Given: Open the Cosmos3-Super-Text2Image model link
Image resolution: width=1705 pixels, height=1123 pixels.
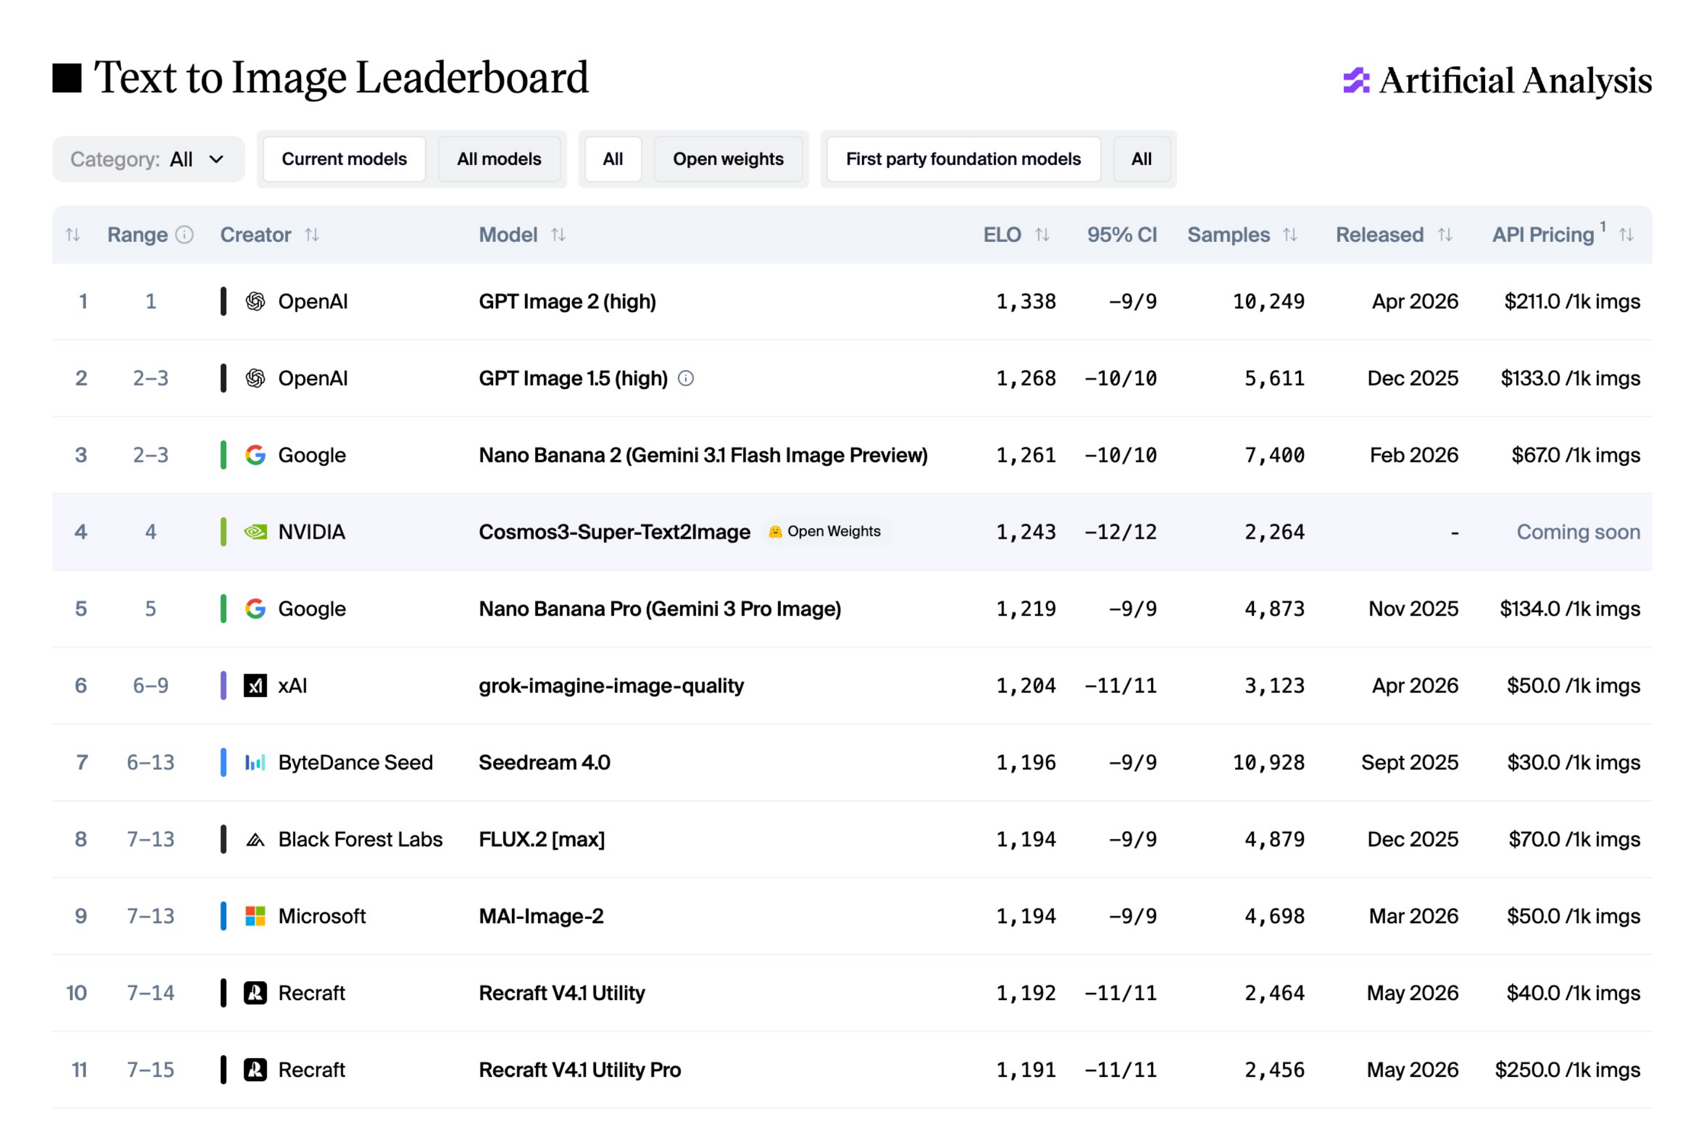Looking at the screenshot, I should [614, 532].
